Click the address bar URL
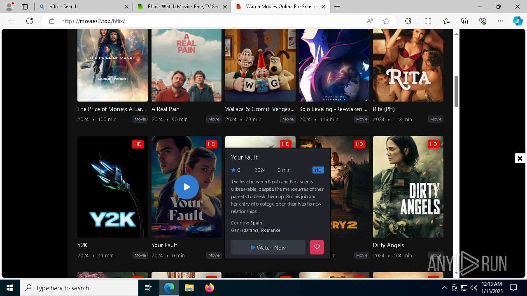This screenshot has width=527, height=296. point(93,21)
